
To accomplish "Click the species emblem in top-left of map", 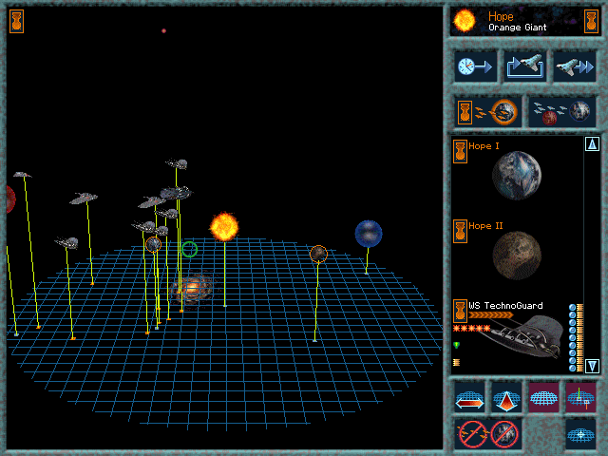I will tap(17, 21).
